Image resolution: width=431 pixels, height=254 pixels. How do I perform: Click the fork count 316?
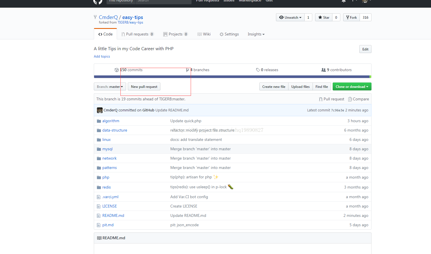pos(366,18)
